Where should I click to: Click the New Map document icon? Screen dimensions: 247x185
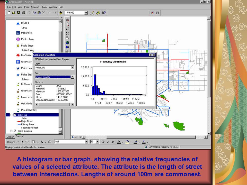9,13
